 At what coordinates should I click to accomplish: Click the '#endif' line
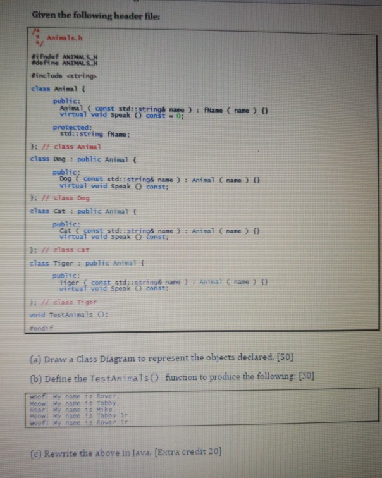[41, 328]
